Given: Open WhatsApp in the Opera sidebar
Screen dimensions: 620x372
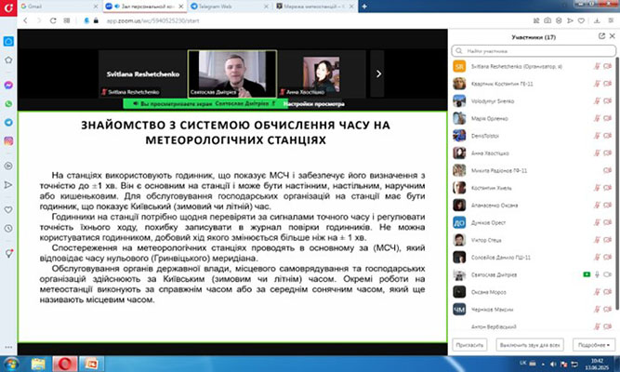Looking at the screenshot, I should tap(8, 103).
